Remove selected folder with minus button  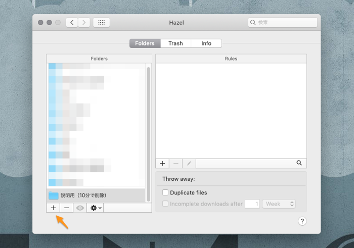tap(67, 208)
